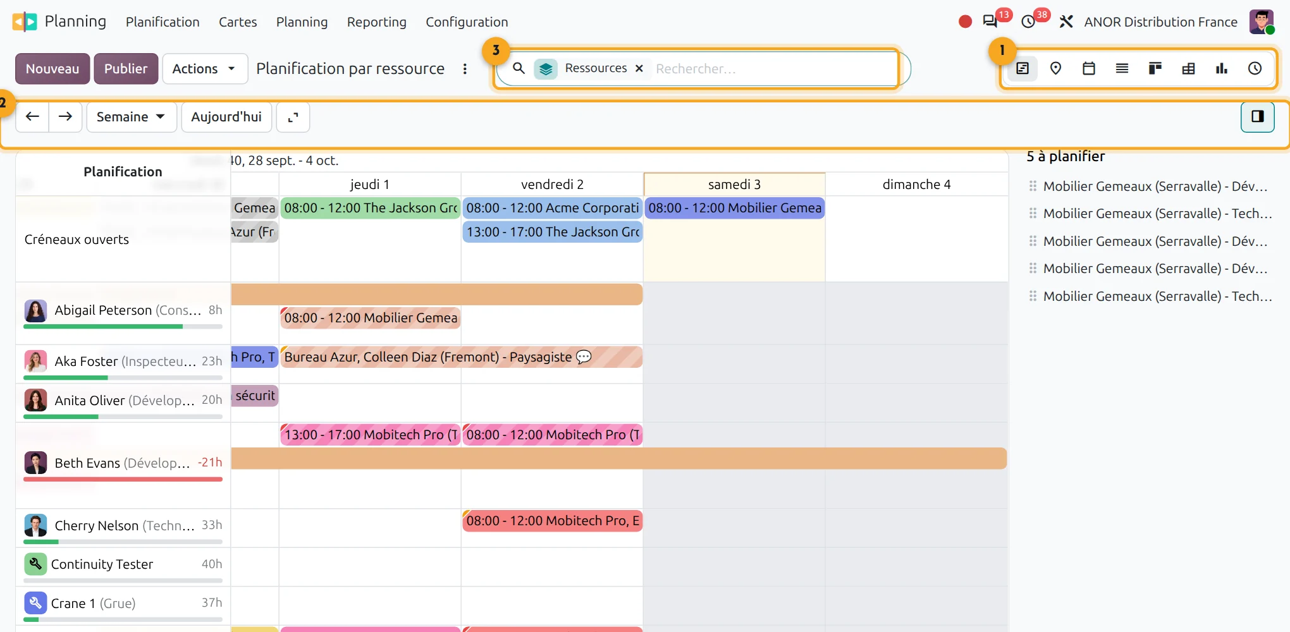1290x632 pixels.
Task: Go to previous week arrow
Action: [32, 117]
